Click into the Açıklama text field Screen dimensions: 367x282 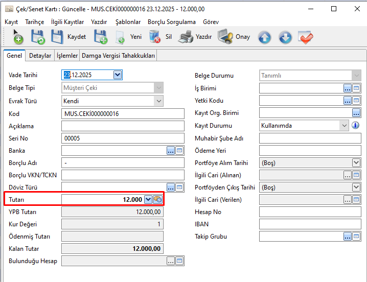point(123,126)
